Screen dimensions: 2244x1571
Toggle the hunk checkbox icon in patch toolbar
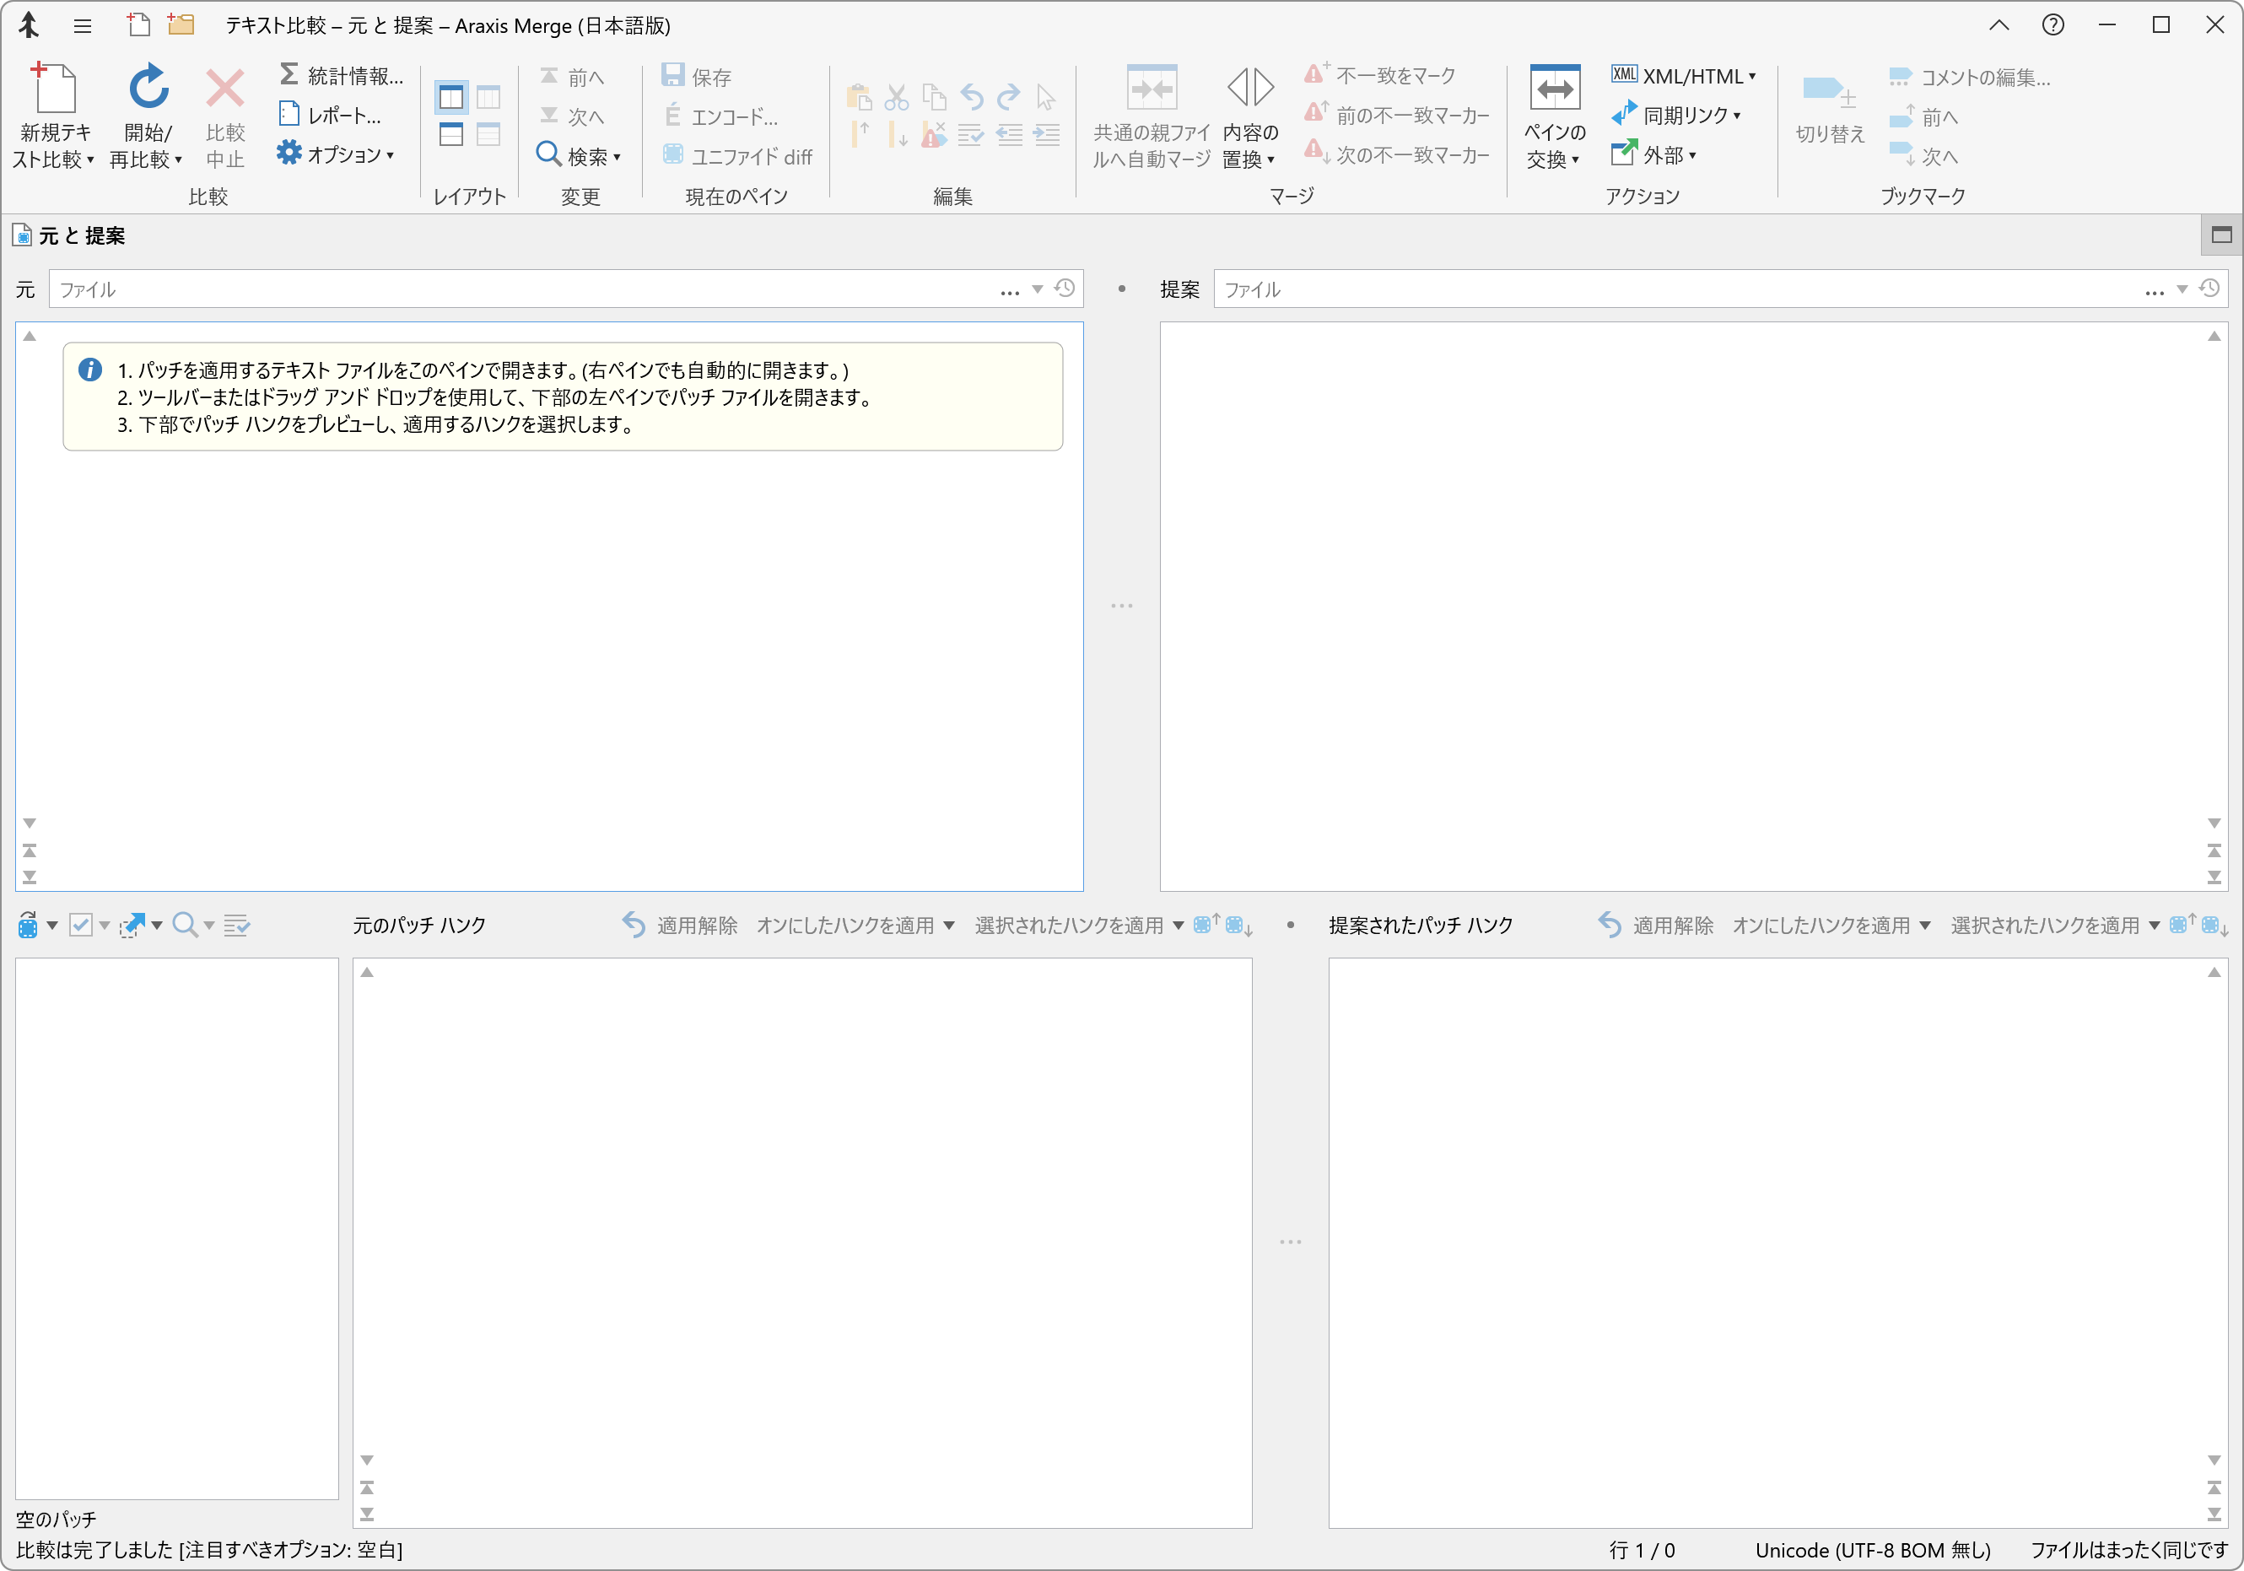click(81, 925)
